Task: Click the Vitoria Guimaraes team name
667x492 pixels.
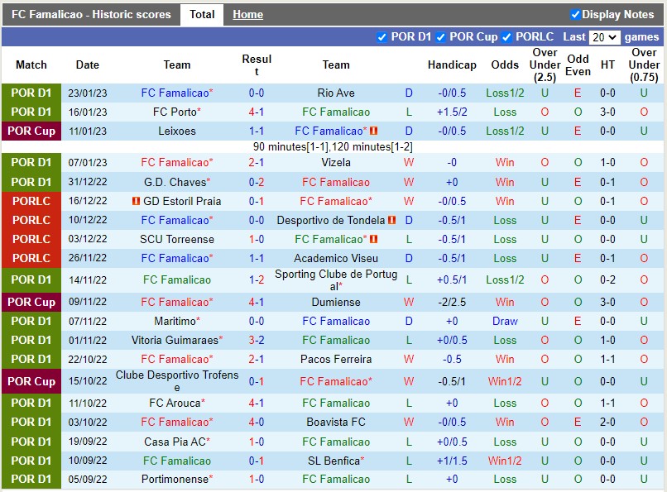Action: (x=176, y=340)
